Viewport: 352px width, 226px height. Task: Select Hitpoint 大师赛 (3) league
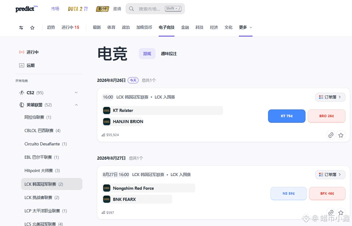pyautogui.click(x=42, y=171)
